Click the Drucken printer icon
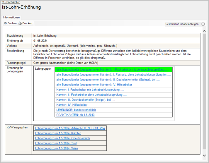This screenshot has height=163, width=209. pos(20,23)
